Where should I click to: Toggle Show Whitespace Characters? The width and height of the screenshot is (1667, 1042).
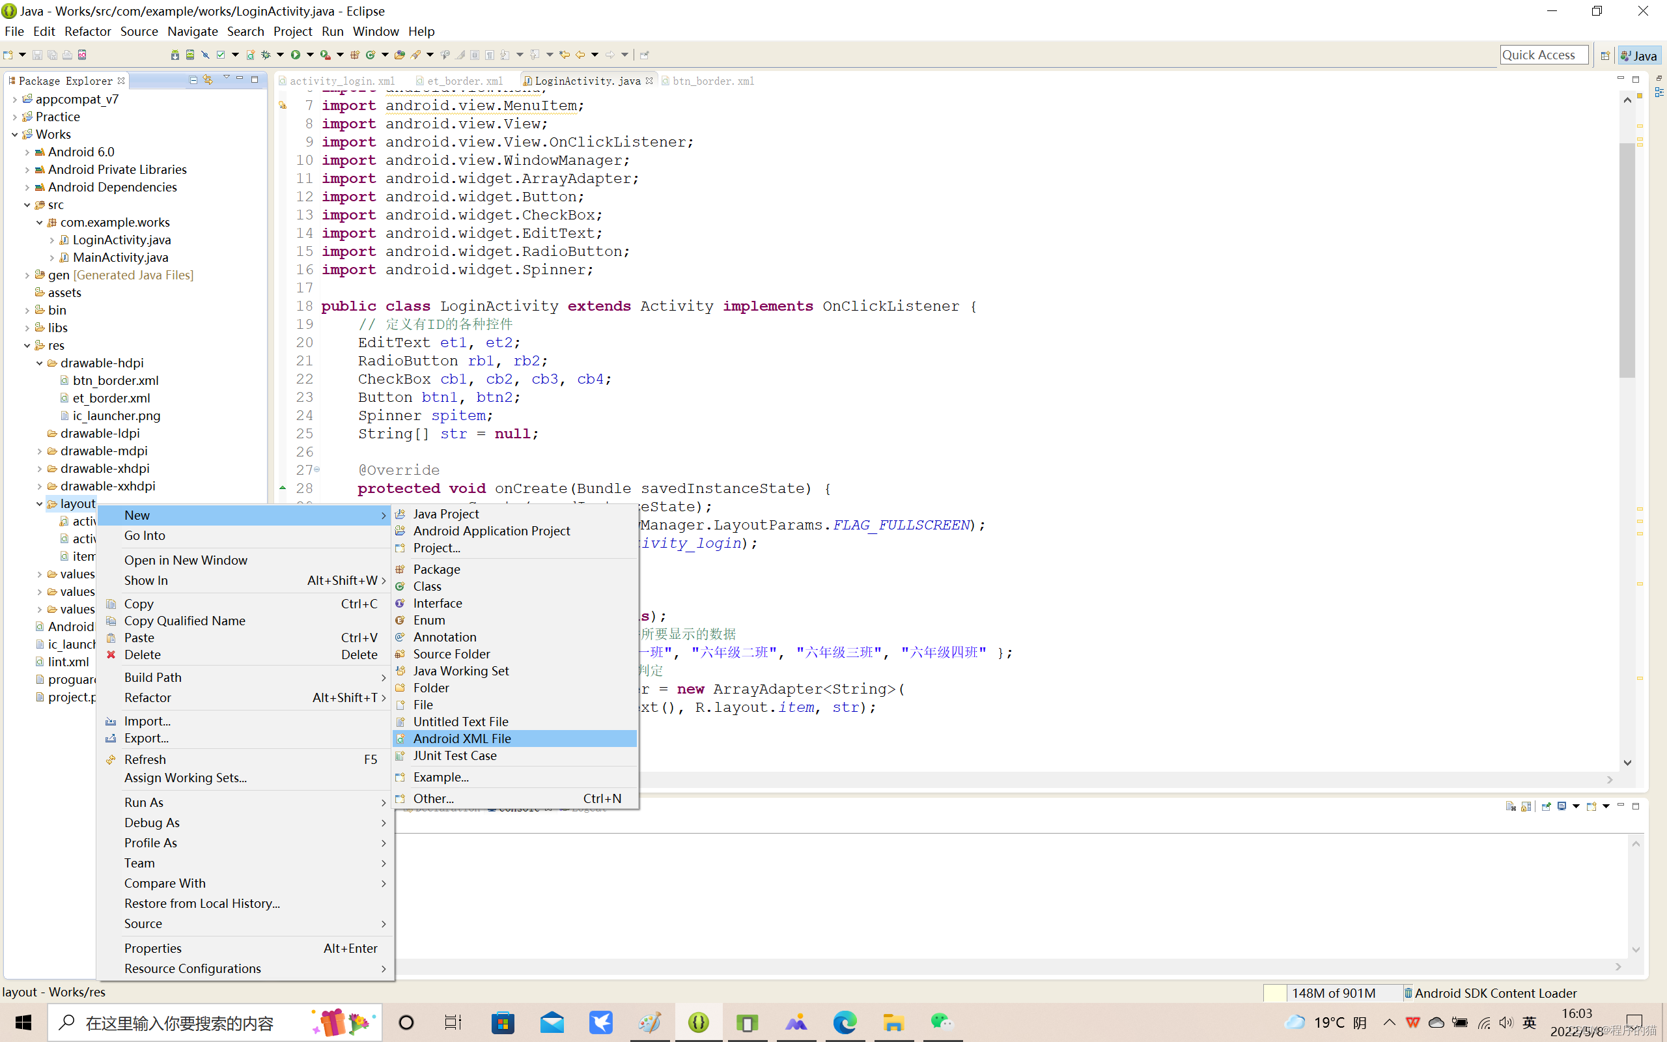(x=490, y=55)
